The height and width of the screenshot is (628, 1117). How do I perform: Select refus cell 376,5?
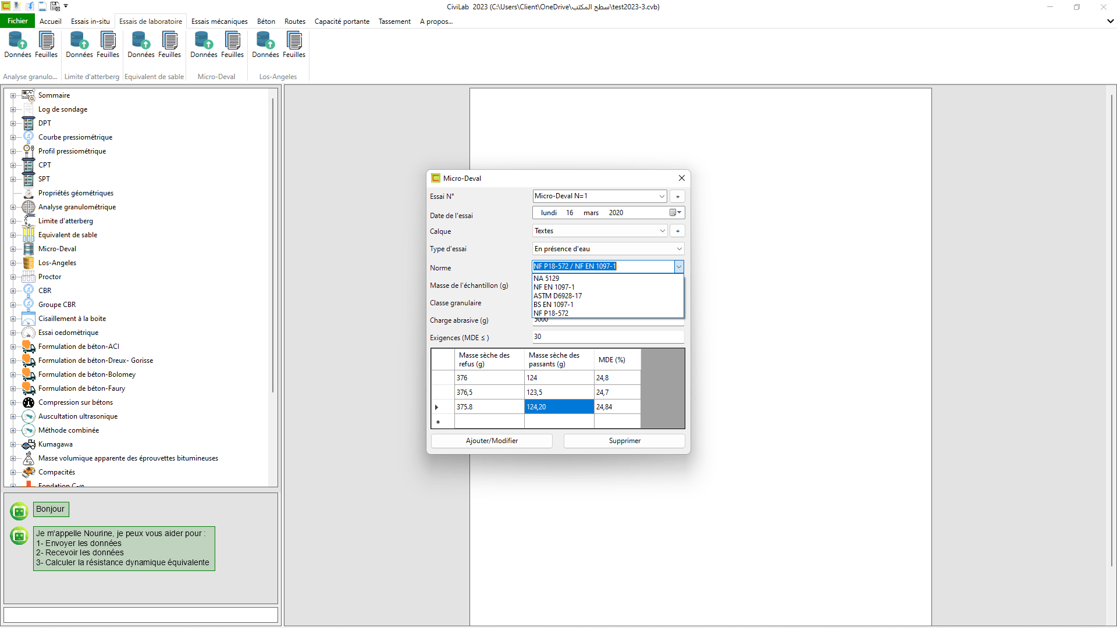(x=489, y=392)
